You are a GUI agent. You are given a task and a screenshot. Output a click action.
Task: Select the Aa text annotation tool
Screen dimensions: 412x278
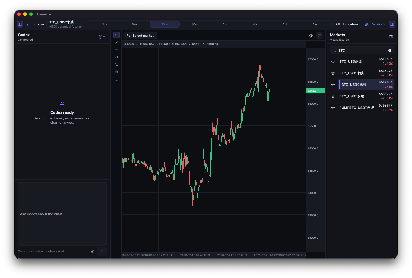[117, 64]
